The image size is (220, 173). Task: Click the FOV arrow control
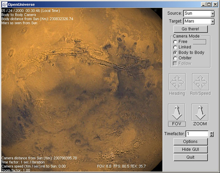click(x=176, y=112)
